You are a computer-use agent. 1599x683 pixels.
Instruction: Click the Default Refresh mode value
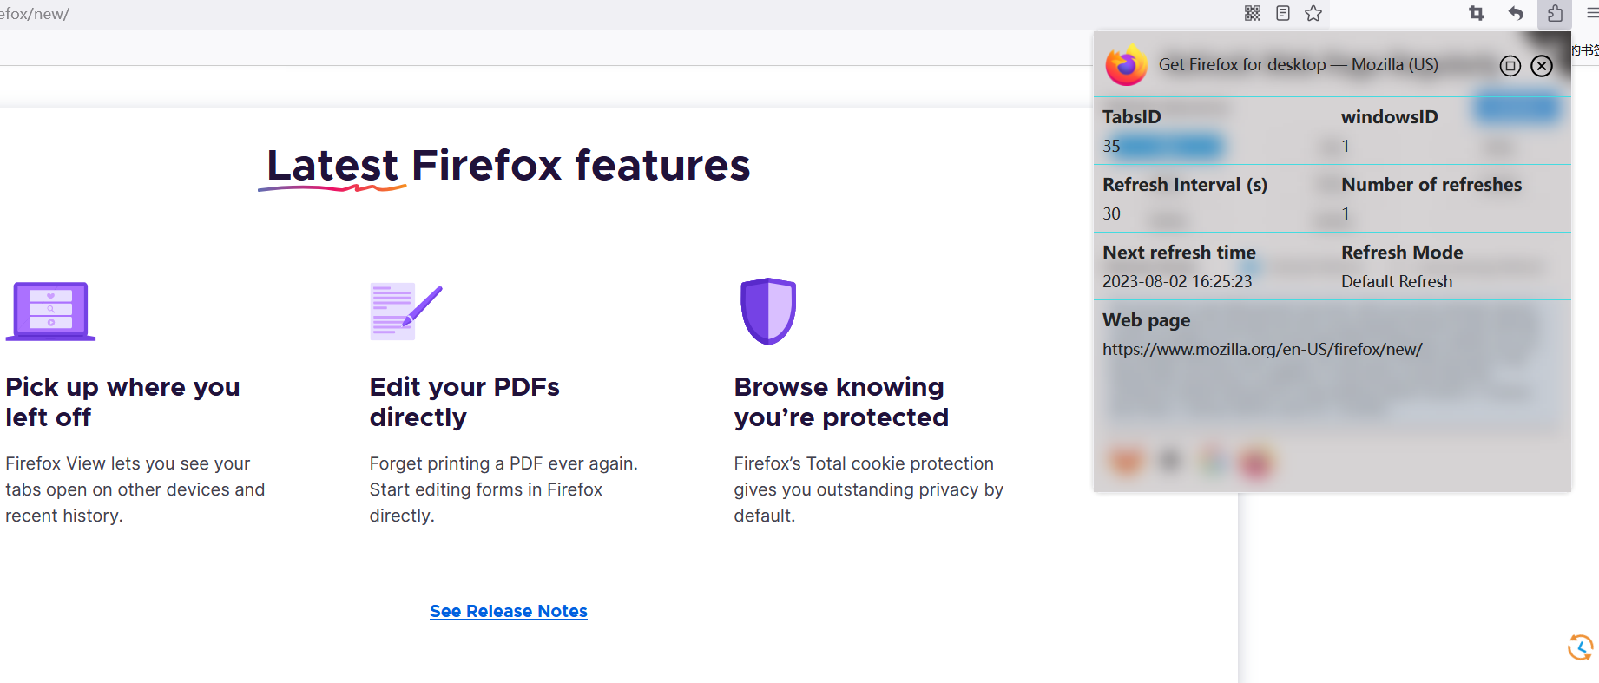[1397, 281]
